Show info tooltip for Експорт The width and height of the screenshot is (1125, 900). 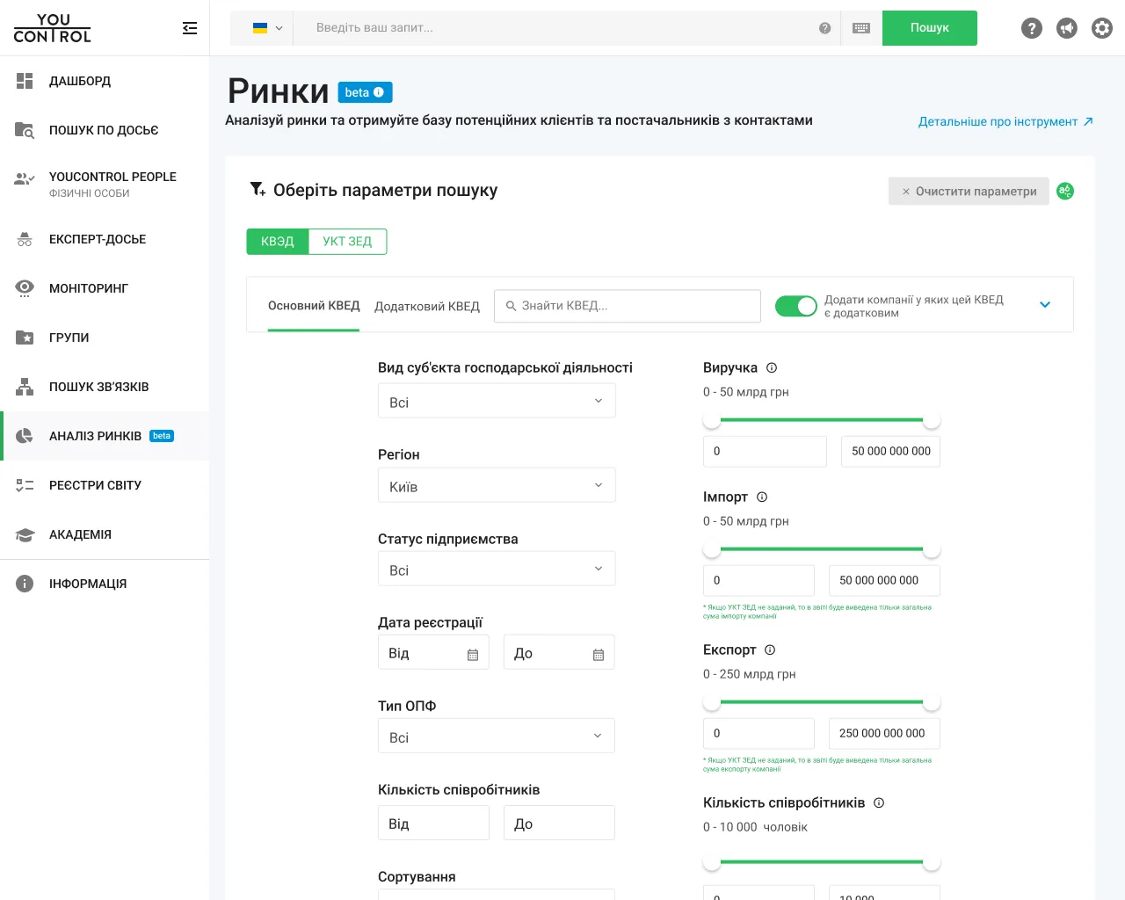click(x=770, y=650)
